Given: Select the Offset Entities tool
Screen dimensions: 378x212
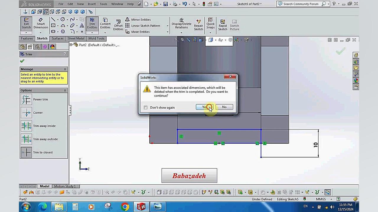Looking at the screenshot, I should point(118,25).
